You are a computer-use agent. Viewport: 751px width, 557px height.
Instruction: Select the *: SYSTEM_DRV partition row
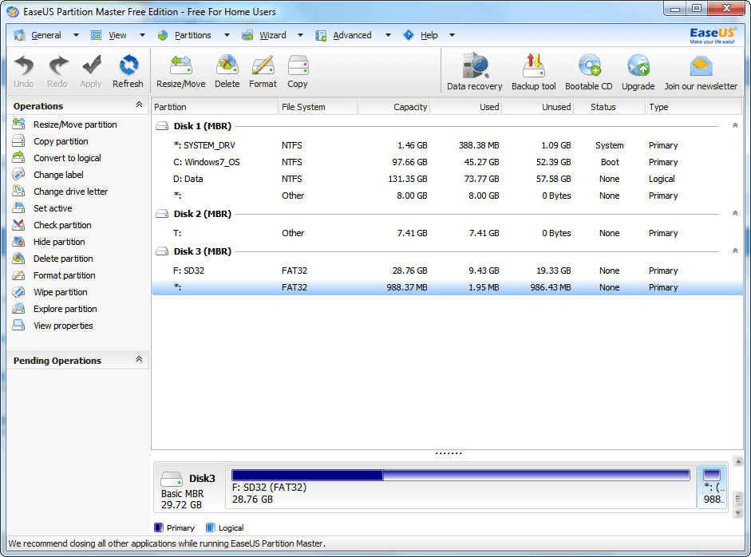[x=447, y=145]
